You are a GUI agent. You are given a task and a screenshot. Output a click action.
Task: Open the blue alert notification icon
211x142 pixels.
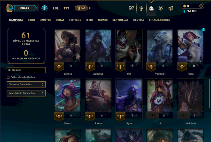coord(44,8)
